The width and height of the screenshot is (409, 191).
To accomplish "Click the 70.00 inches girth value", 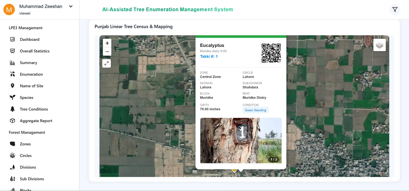I will (210, 109).
